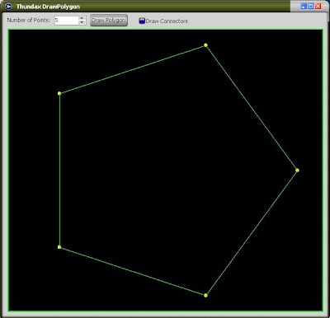Screen dimensions: 330x318
Task: Increase Number of Points with up arrow
Action: click(82, 18)
